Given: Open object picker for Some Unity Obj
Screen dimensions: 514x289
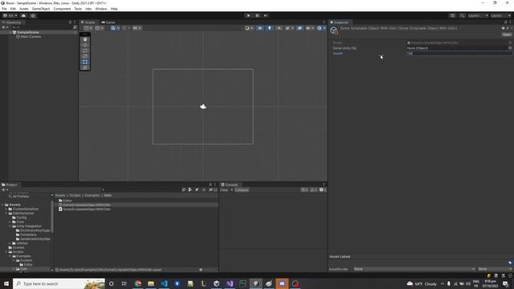Looking at the screenshot, I should tap(510, 48).
